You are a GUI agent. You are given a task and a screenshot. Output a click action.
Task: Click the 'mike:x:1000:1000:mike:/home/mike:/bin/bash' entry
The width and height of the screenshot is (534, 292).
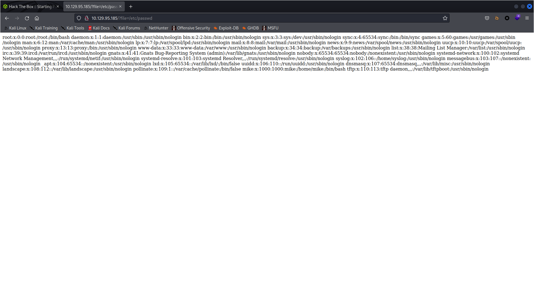click(x=294, y=69)
